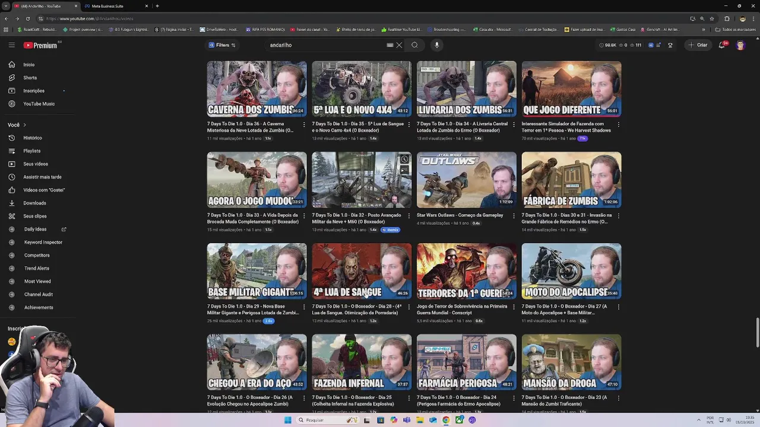Open Achievements tool
760x427 pixels.
click(39, 307)
